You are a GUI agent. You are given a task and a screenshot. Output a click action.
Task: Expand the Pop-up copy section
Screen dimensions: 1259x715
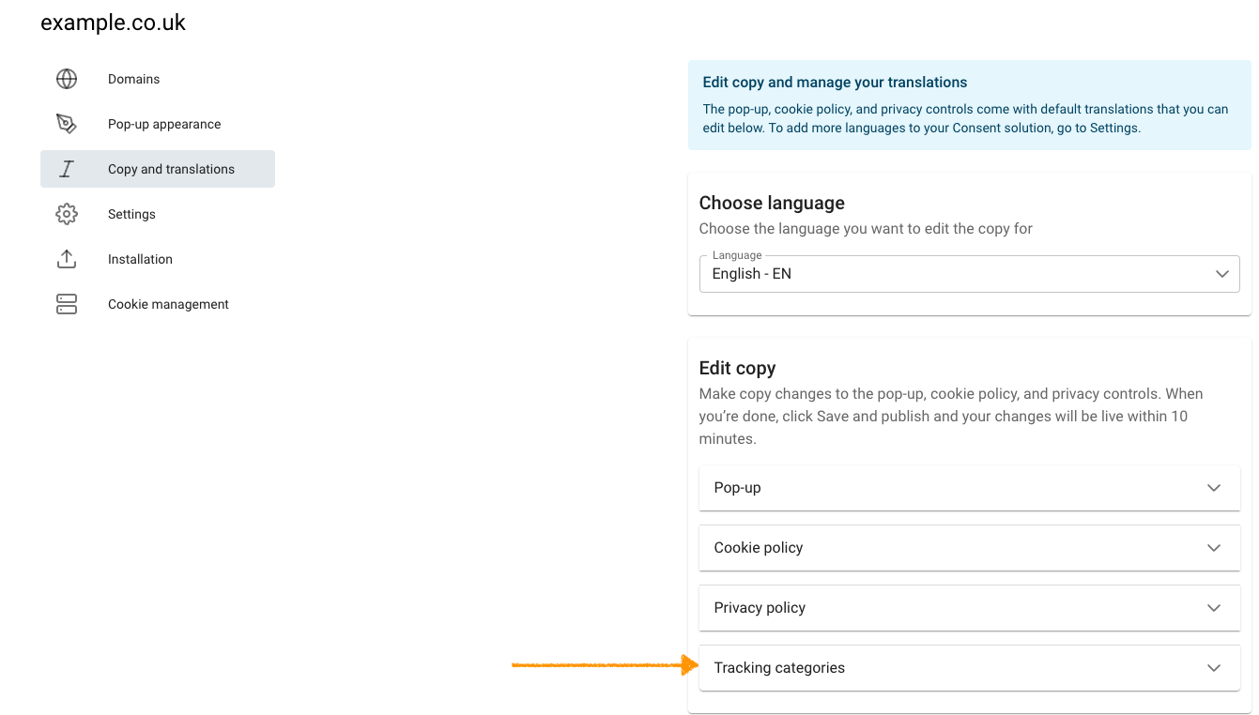click(969, 488)
